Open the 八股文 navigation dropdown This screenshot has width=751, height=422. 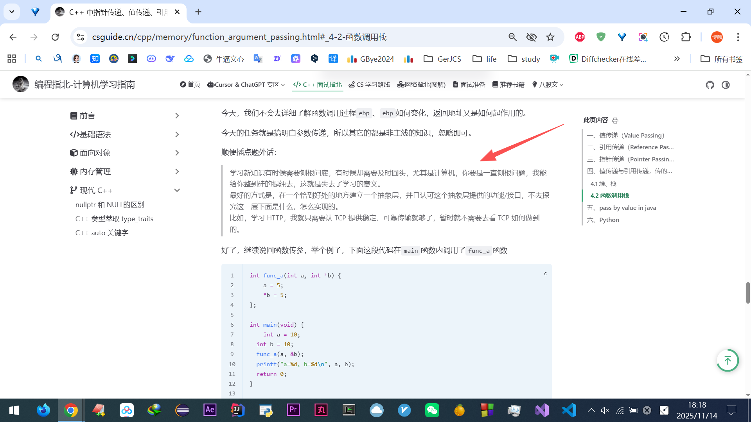[x=548, y=85]
